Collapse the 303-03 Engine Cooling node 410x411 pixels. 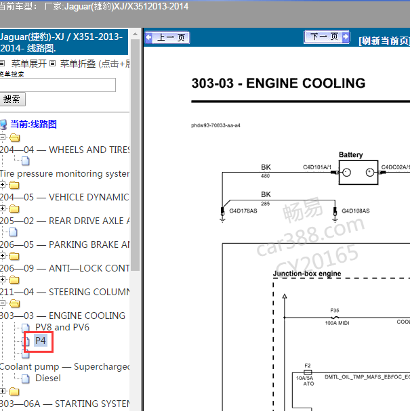click(x=2, y=303)
